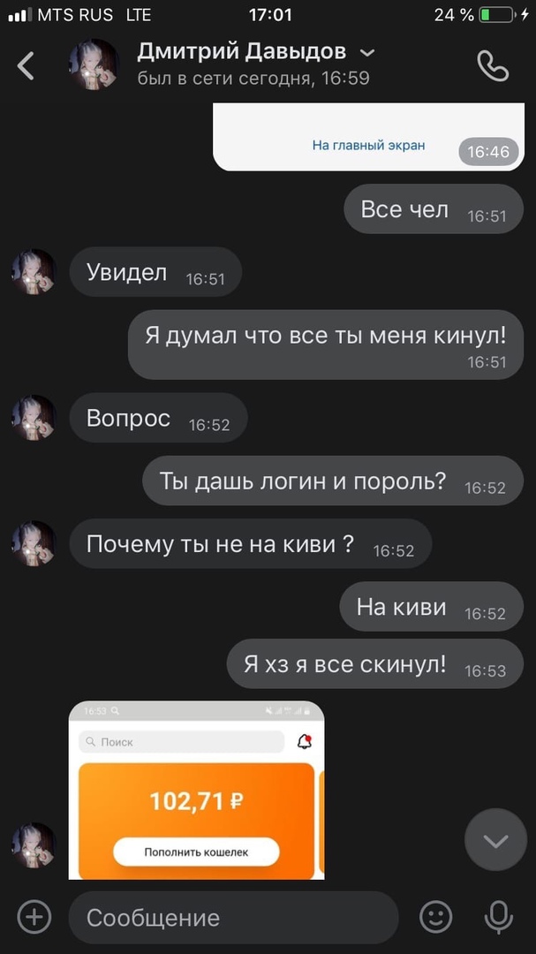Tap the chat title Дмитрий Давыдов
536x954 pixels.
tap(242, 52)
